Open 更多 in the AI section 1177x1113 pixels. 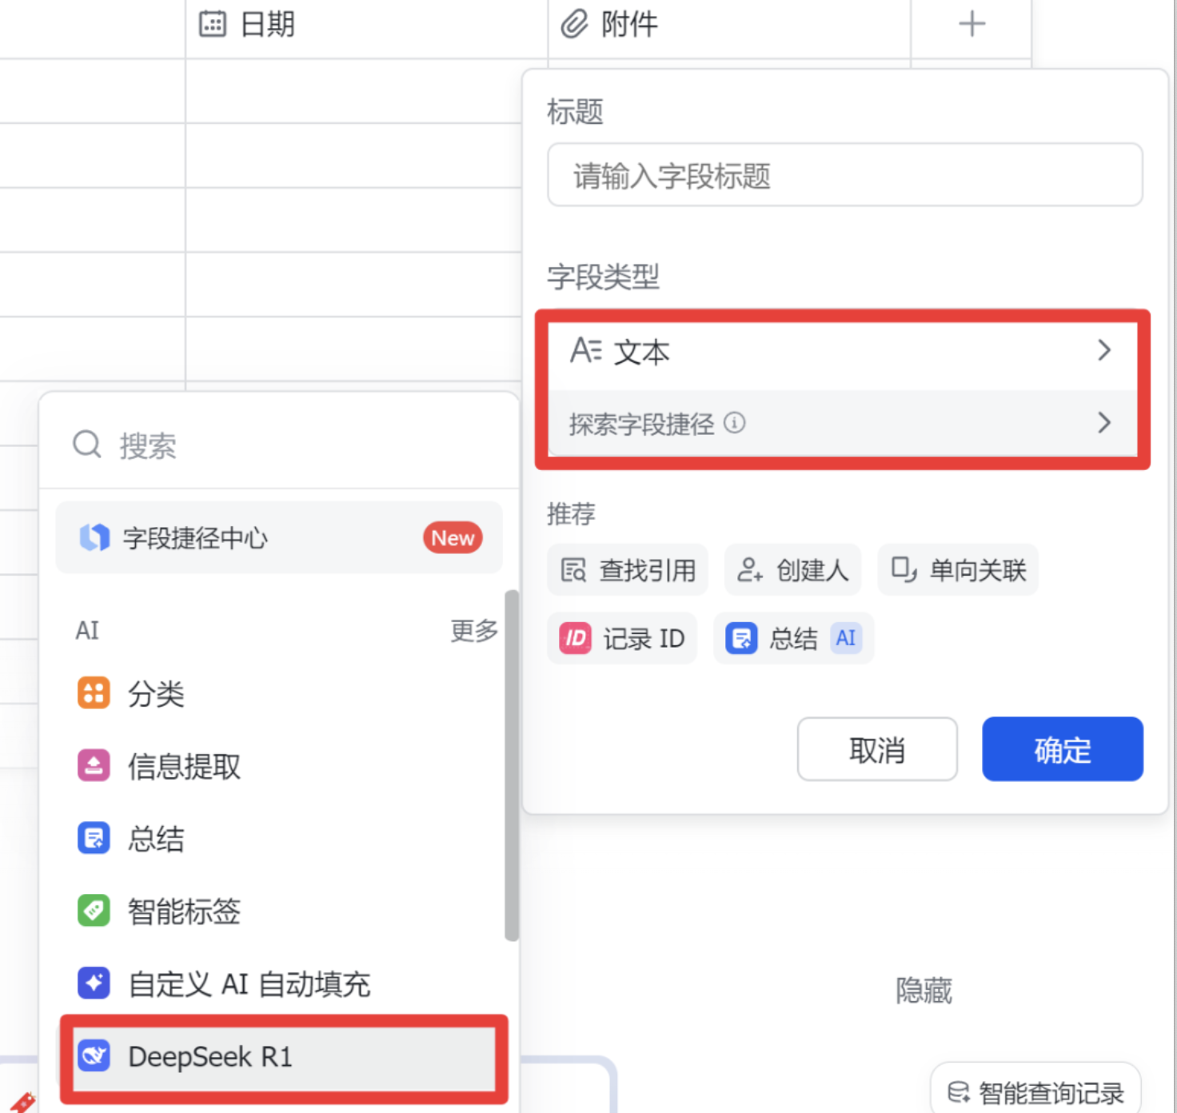point(473,631)
